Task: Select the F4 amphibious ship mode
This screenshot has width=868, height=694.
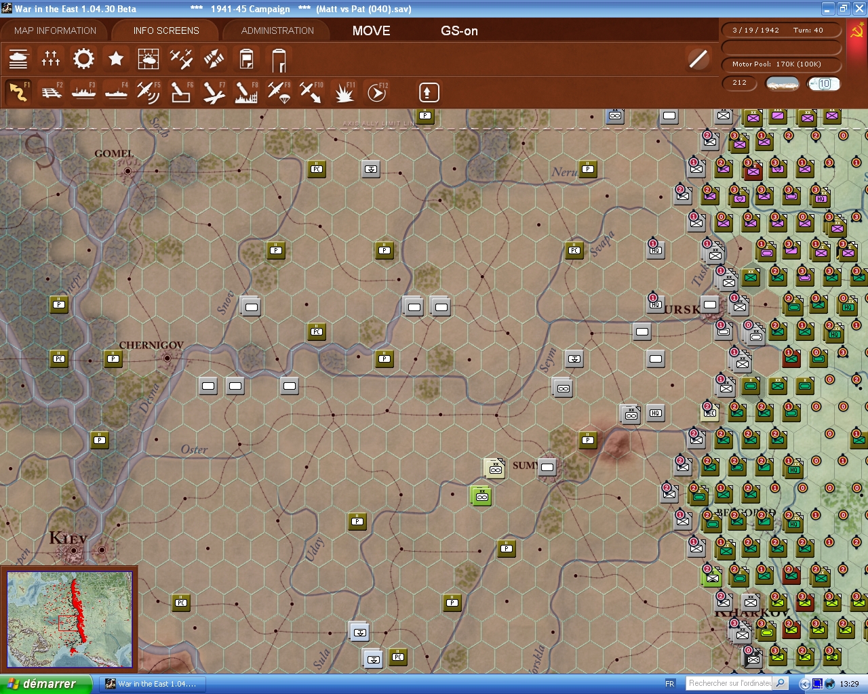Action: (x=116, y=92)
